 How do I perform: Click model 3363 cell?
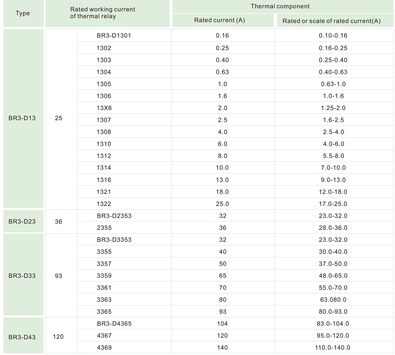point(124,300)
